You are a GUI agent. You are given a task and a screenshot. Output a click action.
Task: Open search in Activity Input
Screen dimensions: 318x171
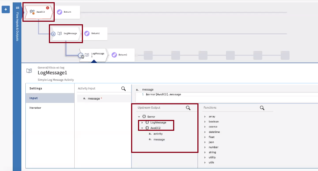pyautogui.click(x=123, y=89)
